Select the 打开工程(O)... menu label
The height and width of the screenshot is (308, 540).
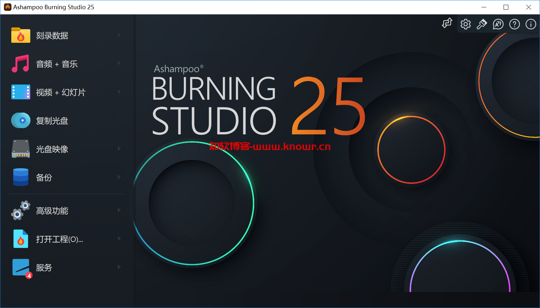point(59,239)
